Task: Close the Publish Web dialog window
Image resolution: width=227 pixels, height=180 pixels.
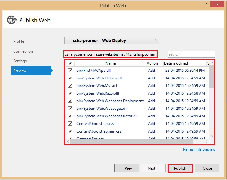Action: click(217, 4)
